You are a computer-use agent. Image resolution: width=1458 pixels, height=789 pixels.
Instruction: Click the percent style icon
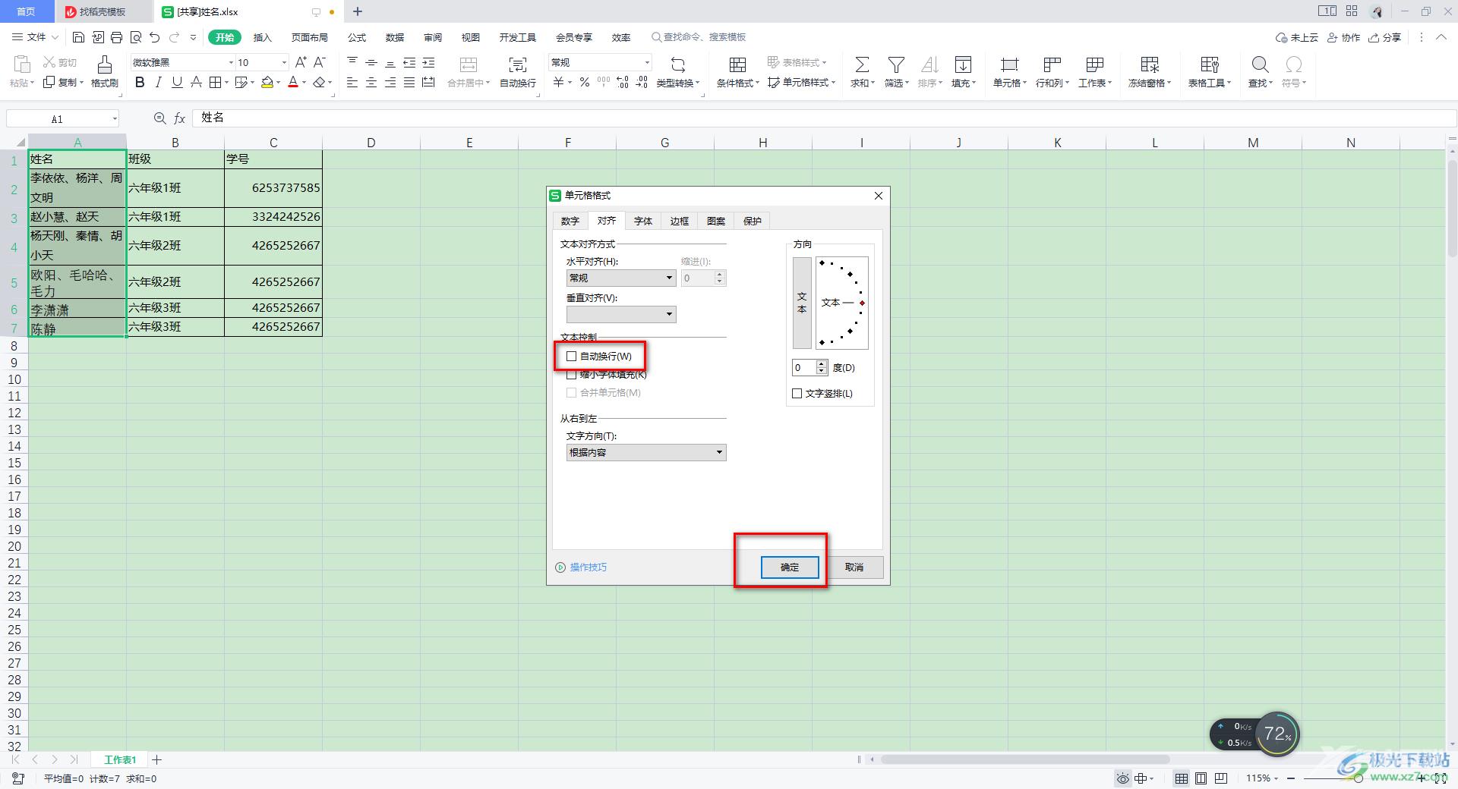pos(585,83)
